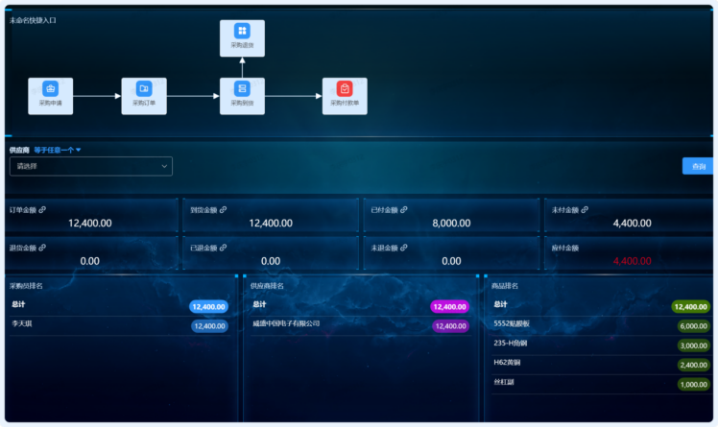Click link icon beside 已退金额
Screen dimensions: 718x428
point(223,248)
